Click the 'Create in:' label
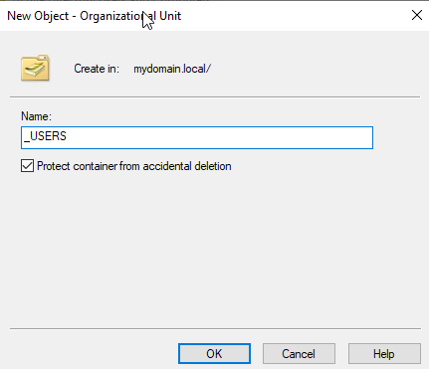The image size is (429, 369). point(97,69)
